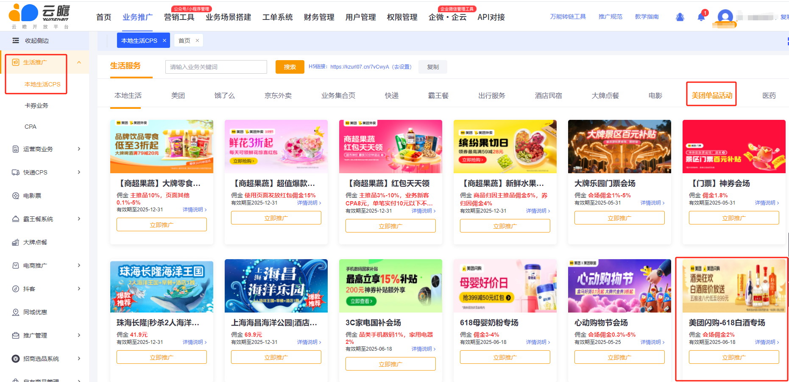Click 电影票 sidebar icon
Screen dimensions: 789x382
point(16,196)
